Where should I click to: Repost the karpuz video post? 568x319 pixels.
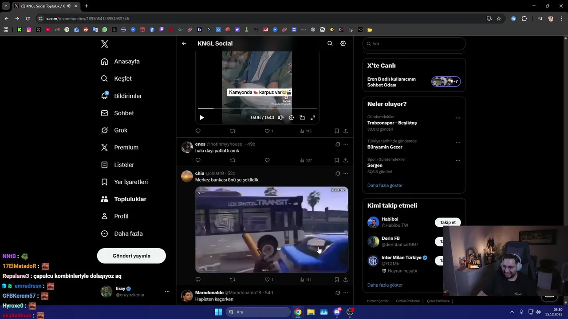pos(233,131)
